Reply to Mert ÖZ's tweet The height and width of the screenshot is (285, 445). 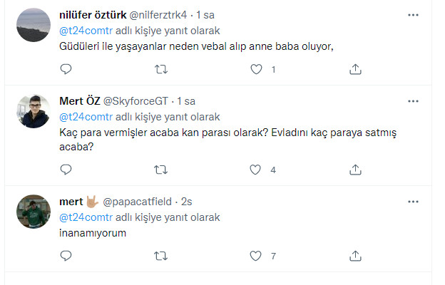tap(66, 170)
